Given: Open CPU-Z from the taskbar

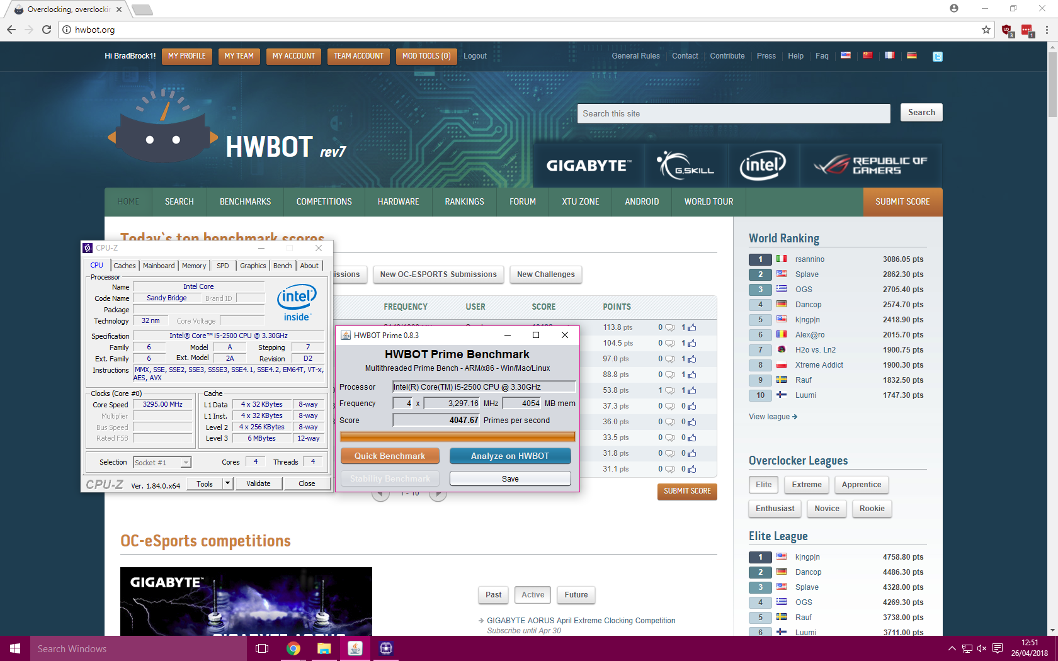Looking at the screenshot, I should (x=386, y=648).
